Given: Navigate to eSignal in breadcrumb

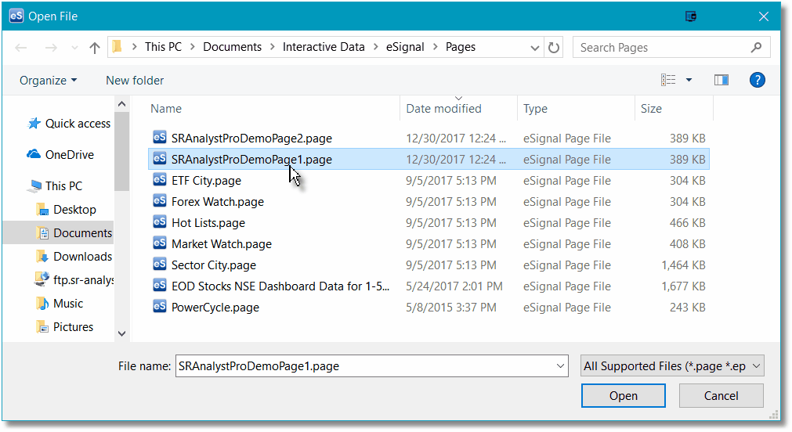Looking at the screenshot, I should click(405, 47).
